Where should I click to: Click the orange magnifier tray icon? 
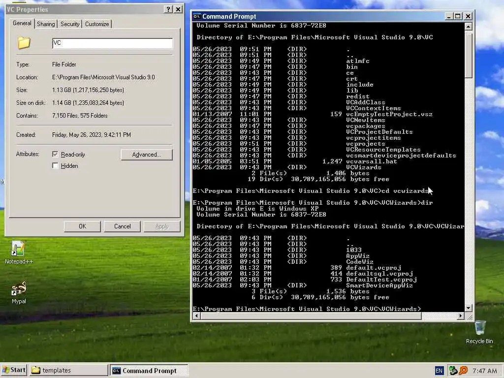coord(463,371)
